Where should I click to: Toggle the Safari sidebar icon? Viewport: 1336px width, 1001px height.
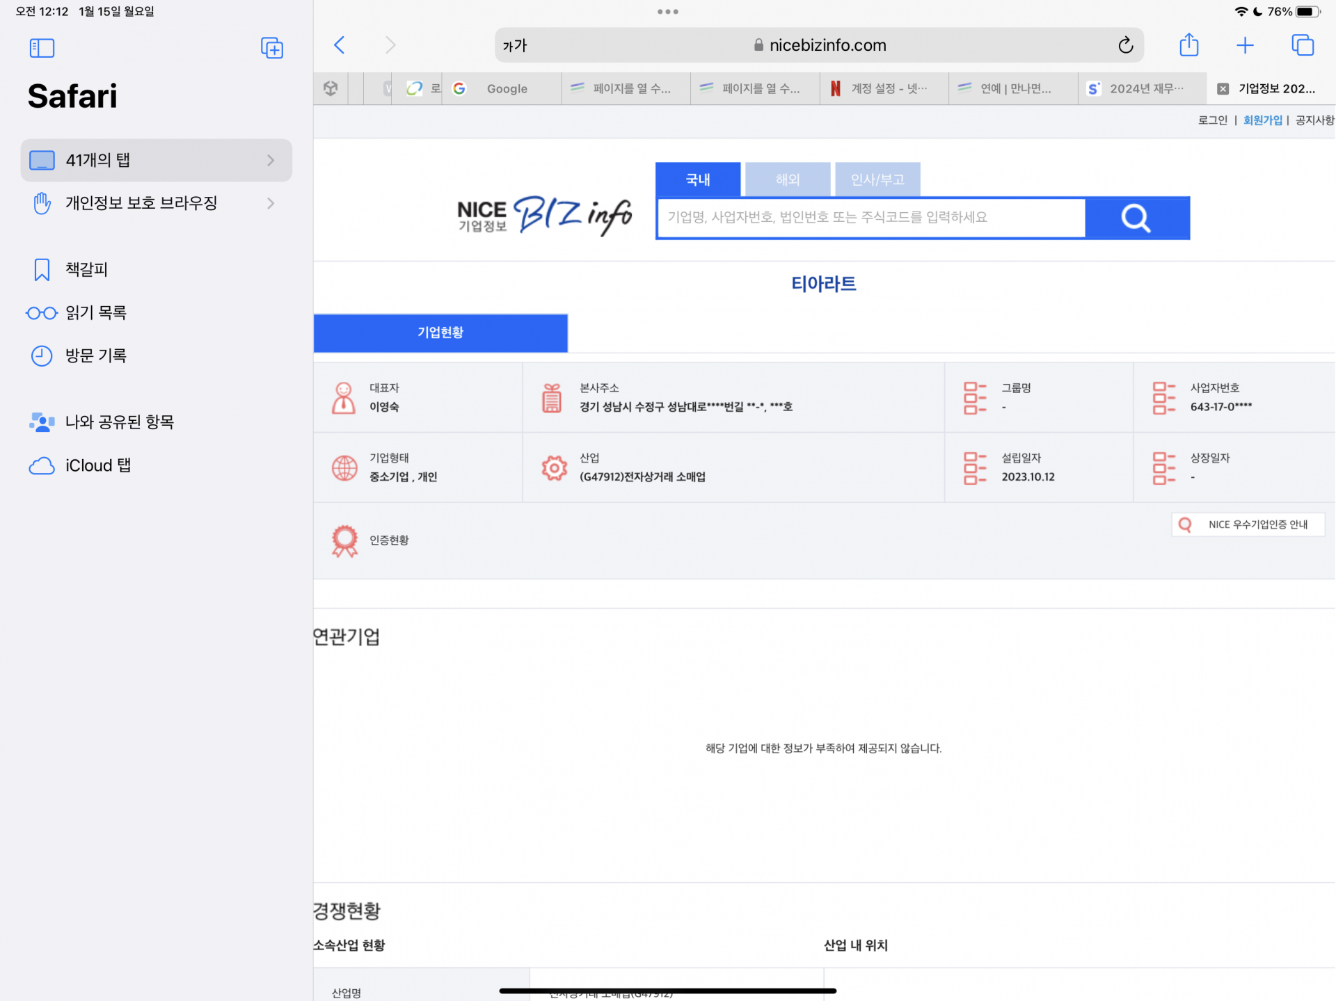click(42, 48)
